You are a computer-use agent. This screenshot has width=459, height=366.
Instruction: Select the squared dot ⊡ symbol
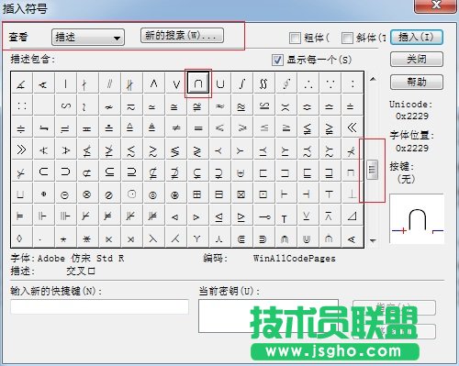[264, 194]
